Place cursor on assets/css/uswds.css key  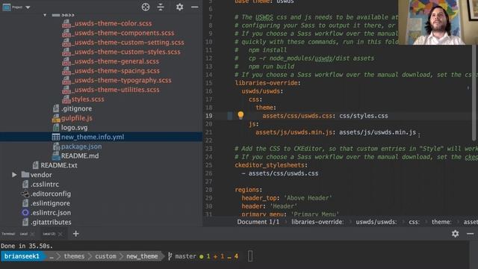click(298, 116)
